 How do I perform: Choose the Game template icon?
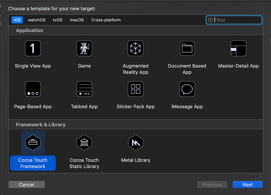pyautogui.click(x=84, y=48)
